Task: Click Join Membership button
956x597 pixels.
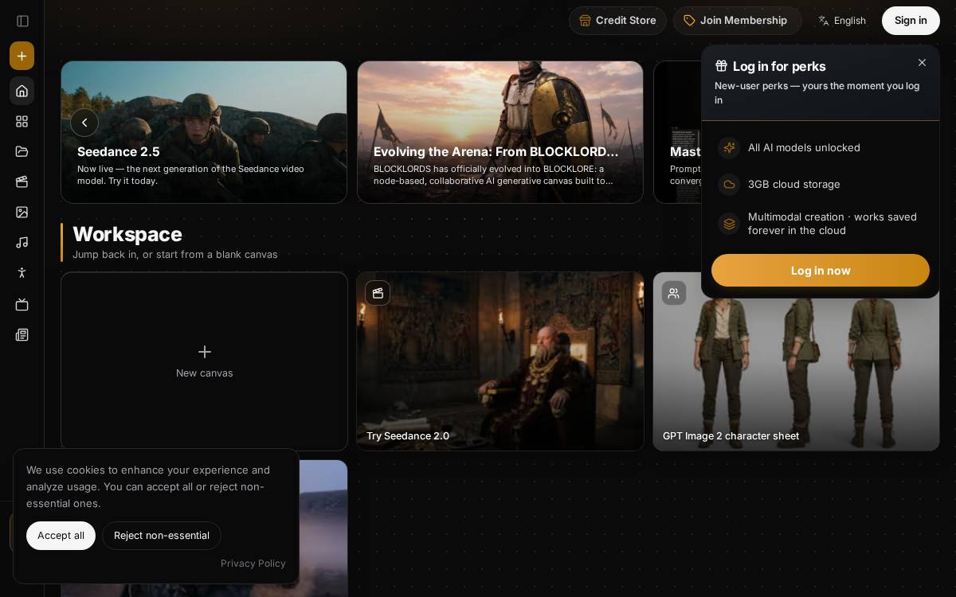Action: pos(737,21)
